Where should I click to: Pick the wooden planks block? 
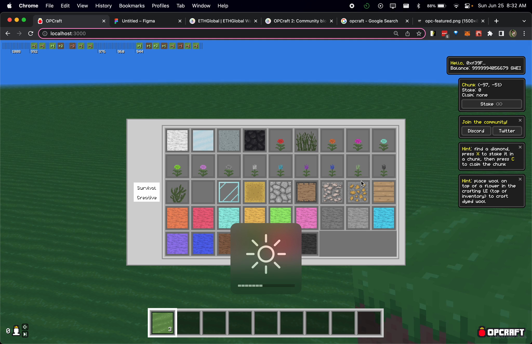384,192
